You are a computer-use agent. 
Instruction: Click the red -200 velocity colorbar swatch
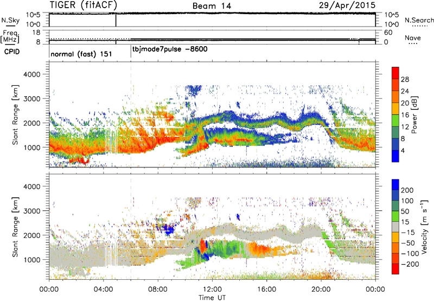coord(395,269)
